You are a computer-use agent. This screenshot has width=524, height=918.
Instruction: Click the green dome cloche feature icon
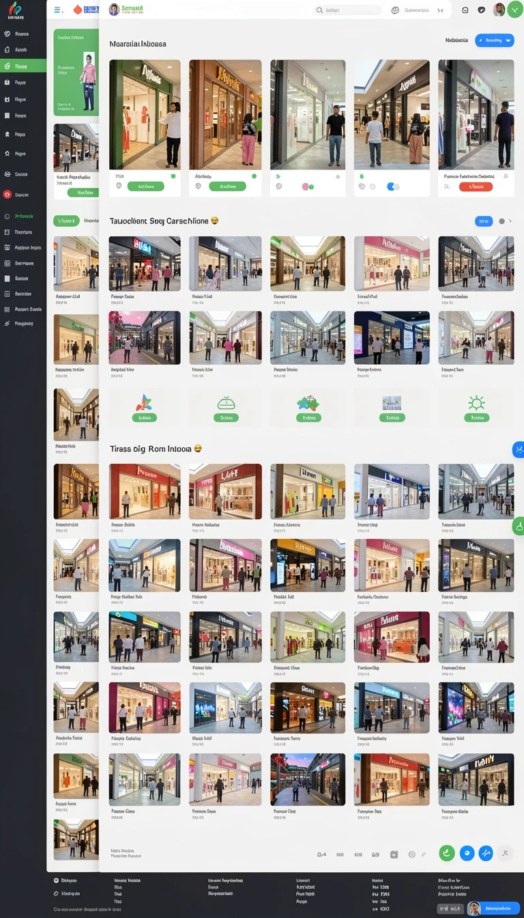point(226,403)
